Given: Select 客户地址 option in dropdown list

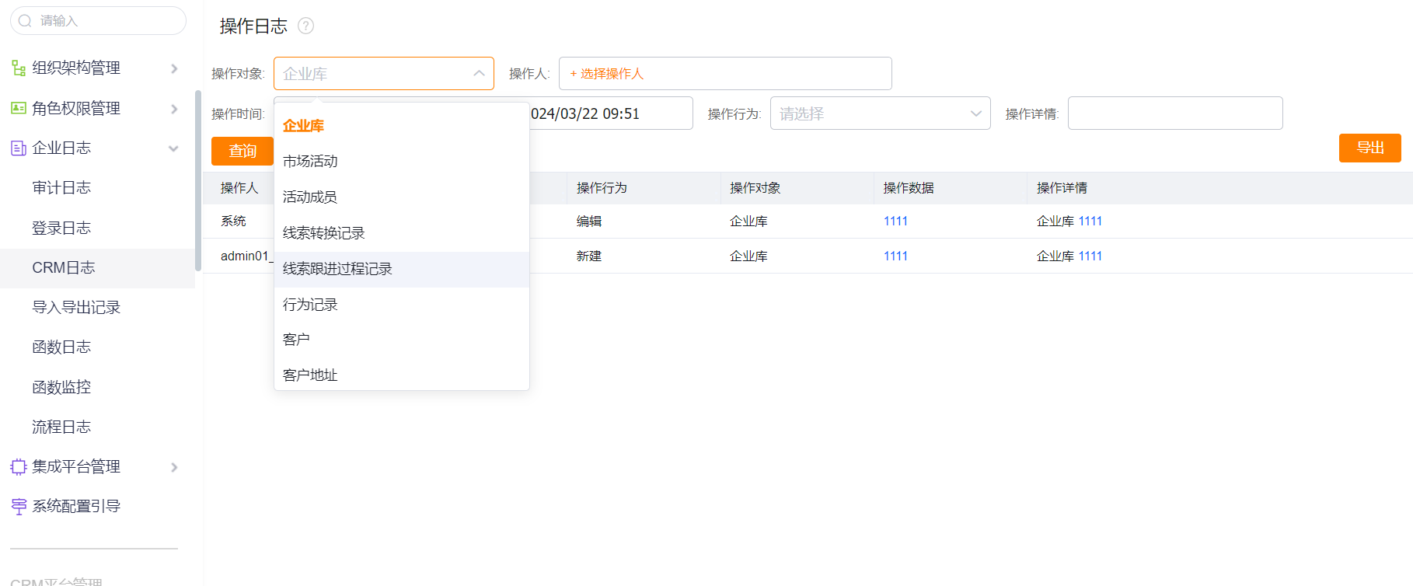Looking at the screenshot, I should click(x=402, y=375).
